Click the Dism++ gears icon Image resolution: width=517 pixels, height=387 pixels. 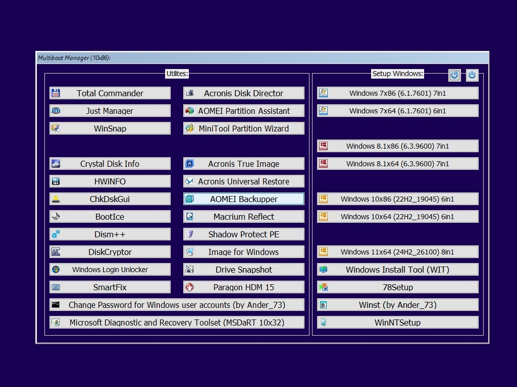[x=56, y=234]
